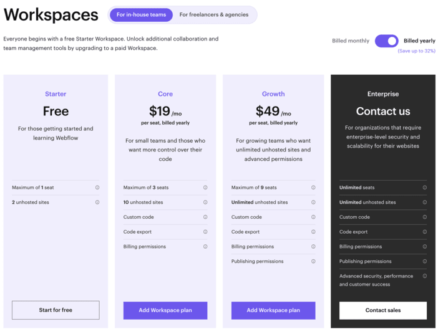
Task: Open Enterprise 'Unlimited seats' info icon
Action: [425, 188]
